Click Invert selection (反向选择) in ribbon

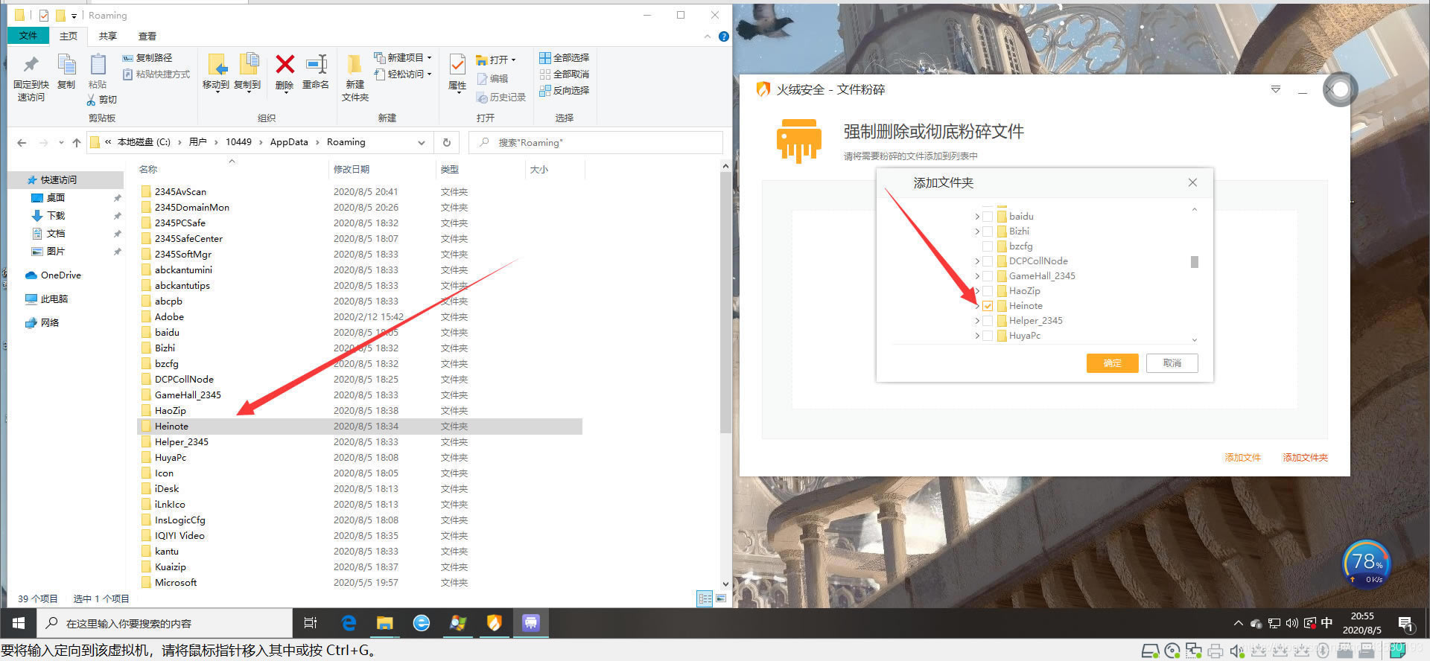(x=564, y=91)
